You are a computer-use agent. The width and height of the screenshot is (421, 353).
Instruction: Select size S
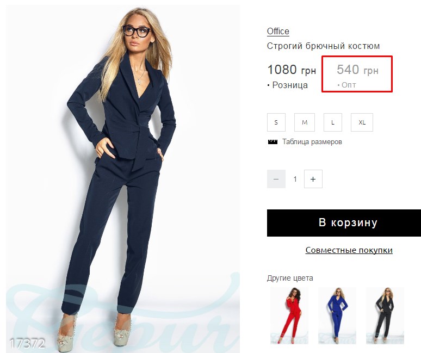coord(276,122)
